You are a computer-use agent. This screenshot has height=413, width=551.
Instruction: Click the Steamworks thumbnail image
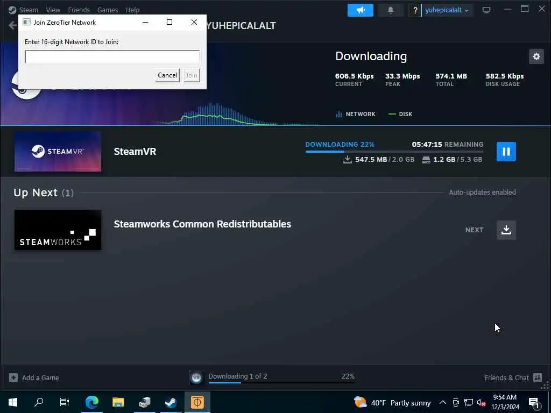[58, 230]
